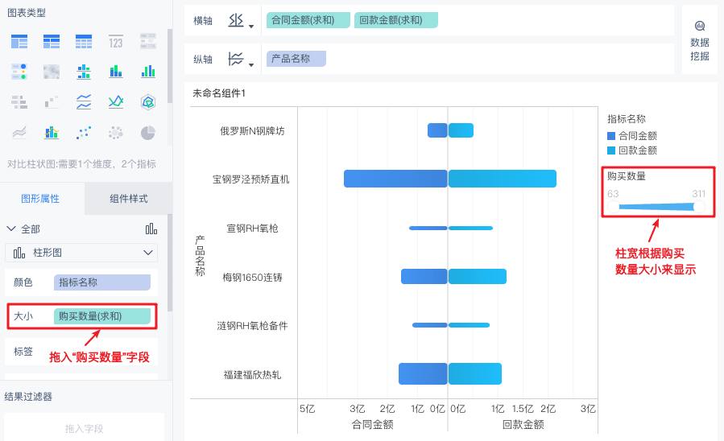Click the 指标名称 legend title
This screenshot has height=441, width=724.
tap(626, 119)
